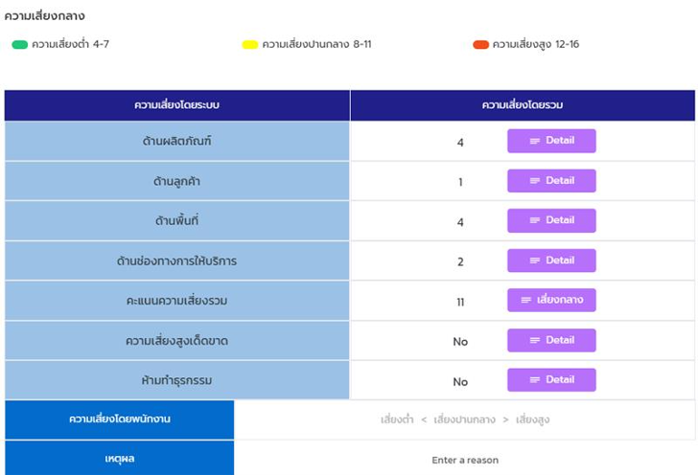Click list icon in ด้านลูกค้า Detail button

tap(535, 181)
